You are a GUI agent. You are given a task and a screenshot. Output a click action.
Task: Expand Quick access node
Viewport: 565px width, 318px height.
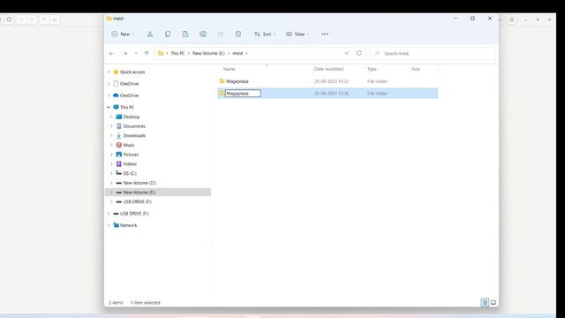pyautogui.click(x=109, y=72)
